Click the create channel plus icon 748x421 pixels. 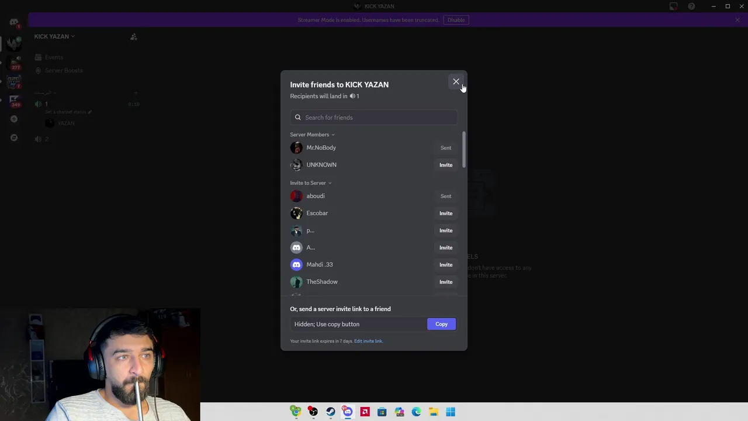coord(136,92)
